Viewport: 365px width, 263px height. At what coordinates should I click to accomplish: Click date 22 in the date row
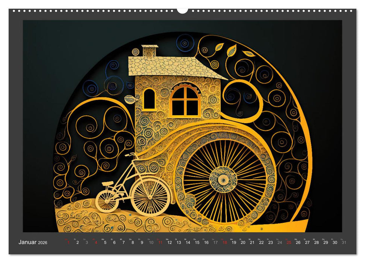[261, 243]
